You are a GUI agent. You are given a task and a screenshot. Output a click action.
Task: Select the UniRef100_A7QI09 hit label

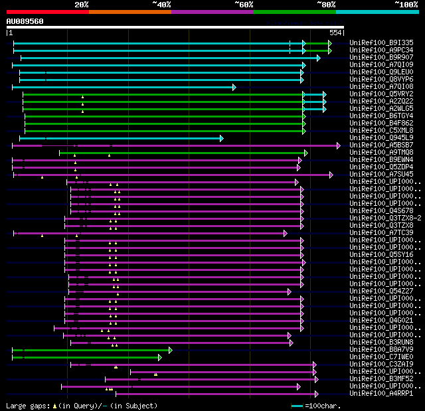click(381, 65)
